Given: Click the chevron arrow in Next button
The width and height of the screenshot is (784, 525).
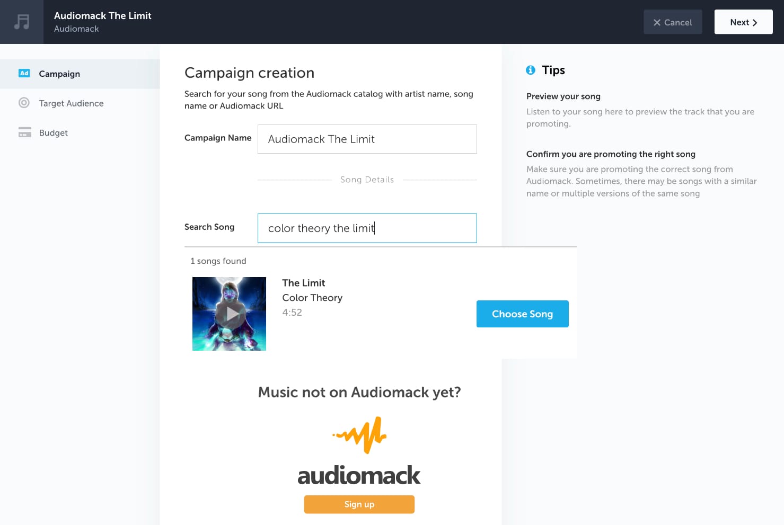Looking at the screenshot, I should [754, 22].
